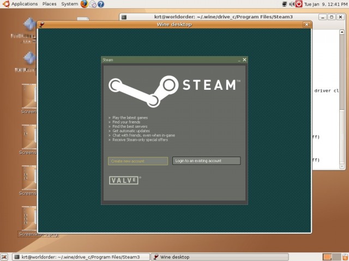Open the terminal window menu icon

click(x=124, y=17)
